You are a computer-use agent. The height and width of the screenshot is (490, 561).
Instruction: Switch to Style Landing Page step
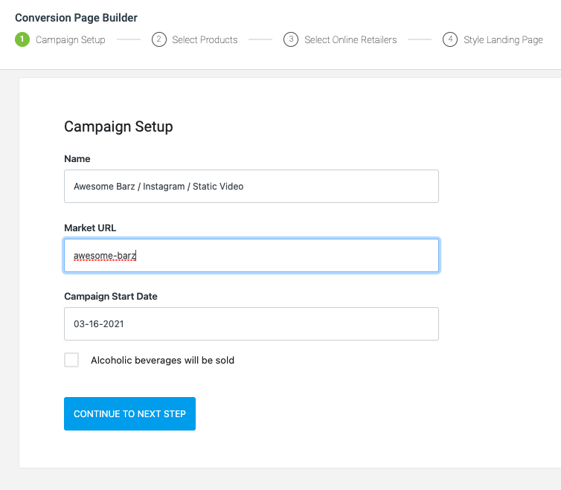tap(503, 39)
